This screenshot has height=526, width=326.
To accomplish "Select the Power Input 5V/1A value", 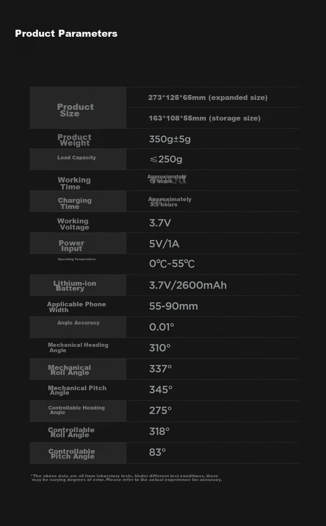I will (164, 244).
